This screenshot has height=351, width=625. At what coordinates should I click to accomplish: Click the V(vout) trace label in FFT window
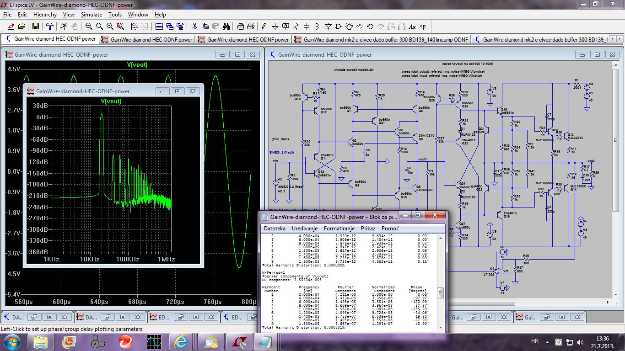click(111, 101)
